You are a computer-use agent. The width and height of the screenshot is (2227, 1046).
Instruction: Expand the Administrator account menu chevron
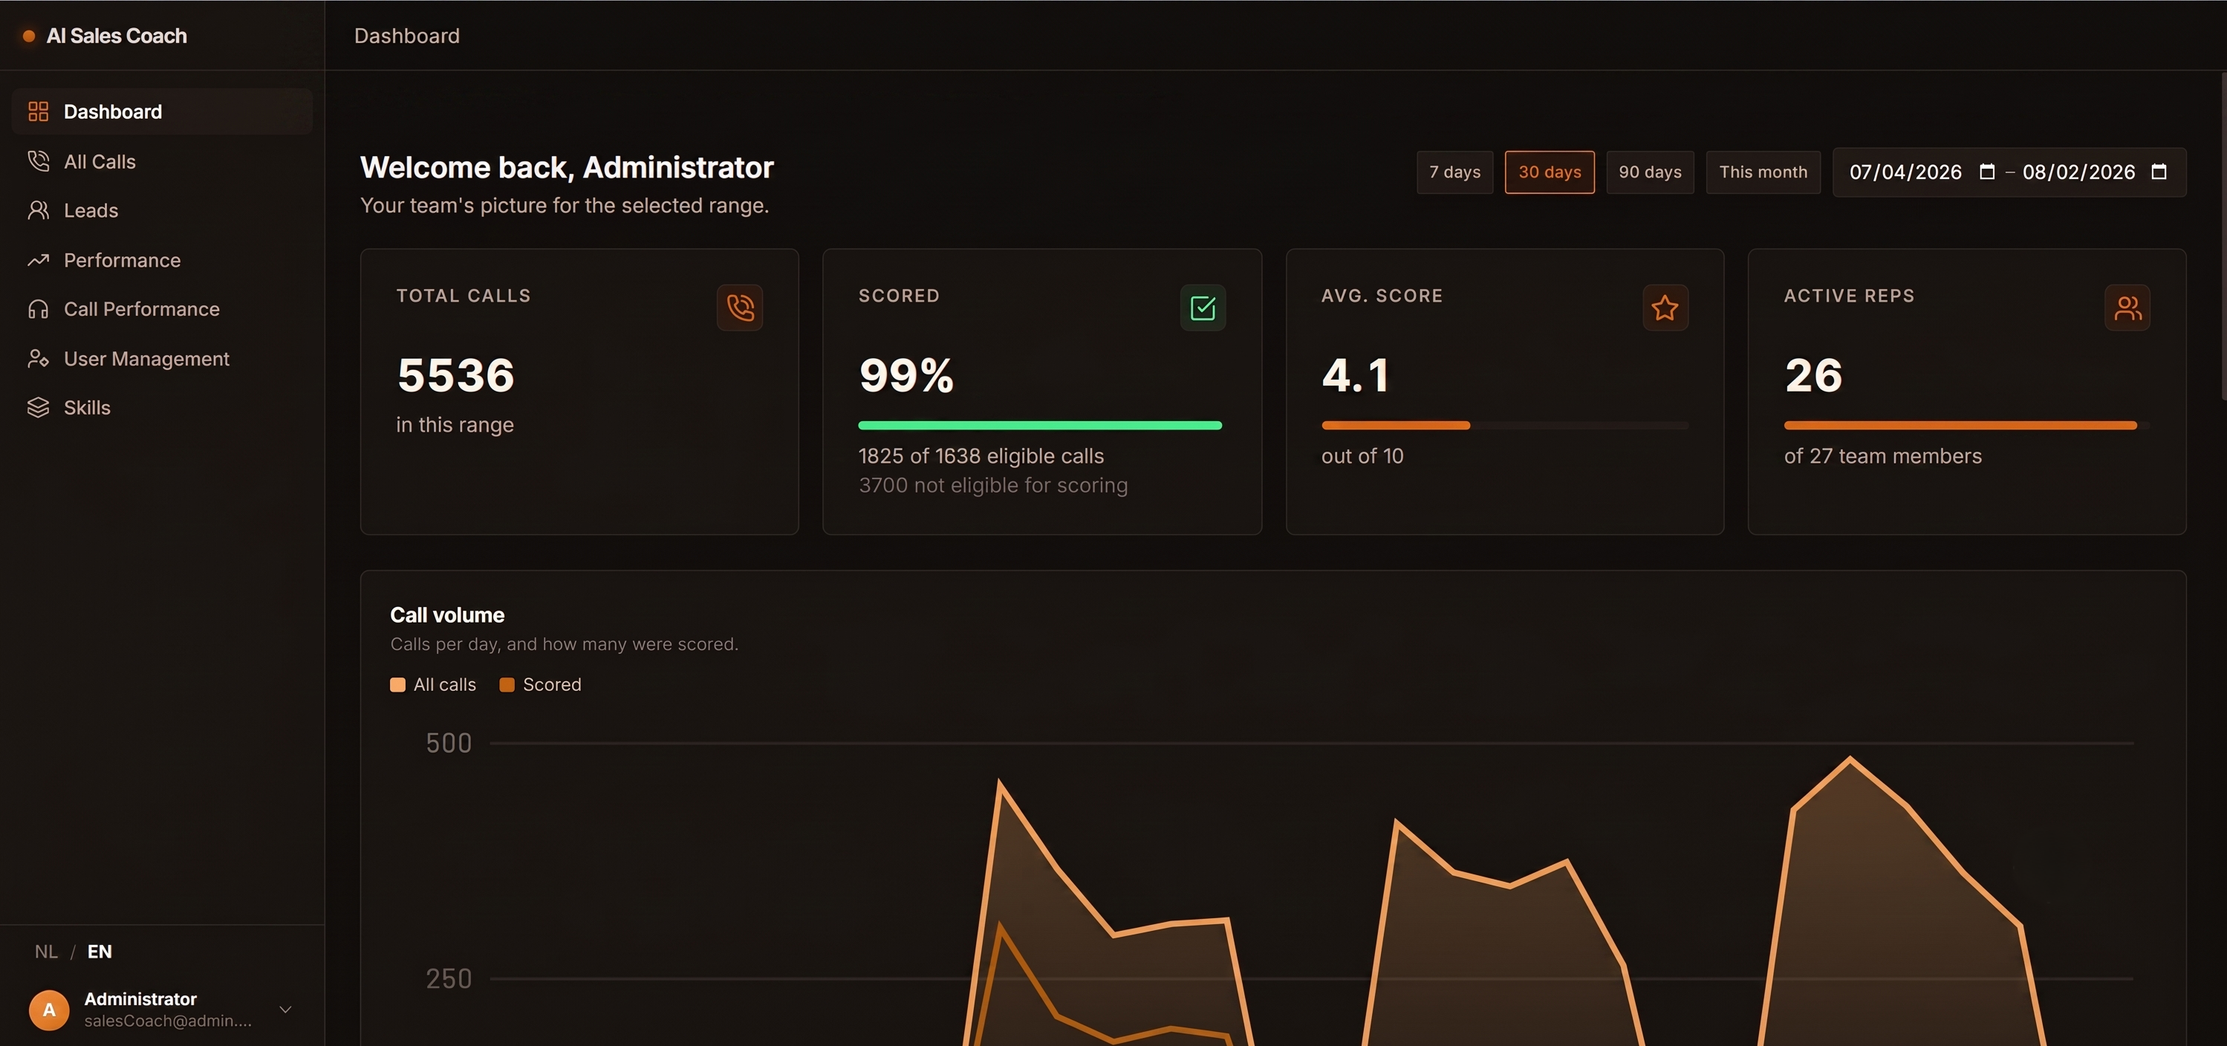tap(285, 1010)
